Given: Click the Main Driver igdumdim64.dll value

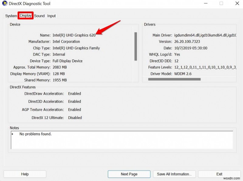Looking at the screenshot, I should (207, 35).
